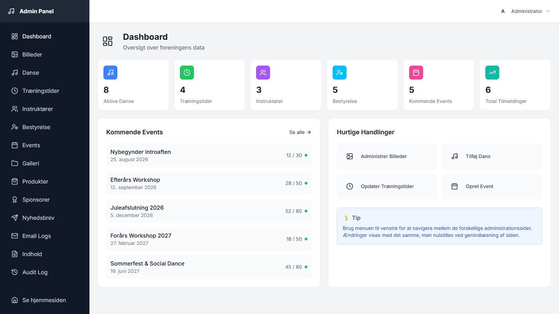The height and width of the screenshot is (314, 559).
Task: Click the large Dashboard header grid icon
Action: (108, 41)
